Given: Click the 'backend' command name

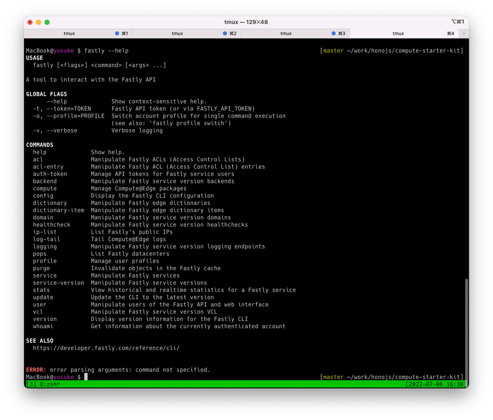Looking at the screenshot, I should 45,181.
